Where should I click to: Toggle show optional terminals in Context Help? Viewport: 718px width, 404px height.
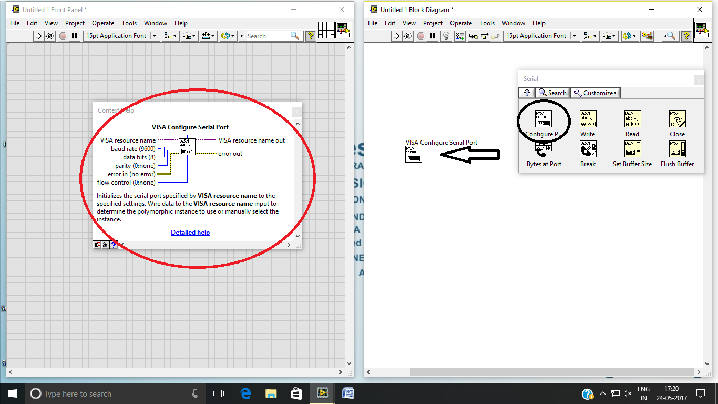tap(97, 245)
